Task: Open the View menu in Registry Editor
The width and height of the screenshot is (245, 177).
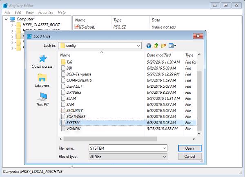Action: coord(29,13)
